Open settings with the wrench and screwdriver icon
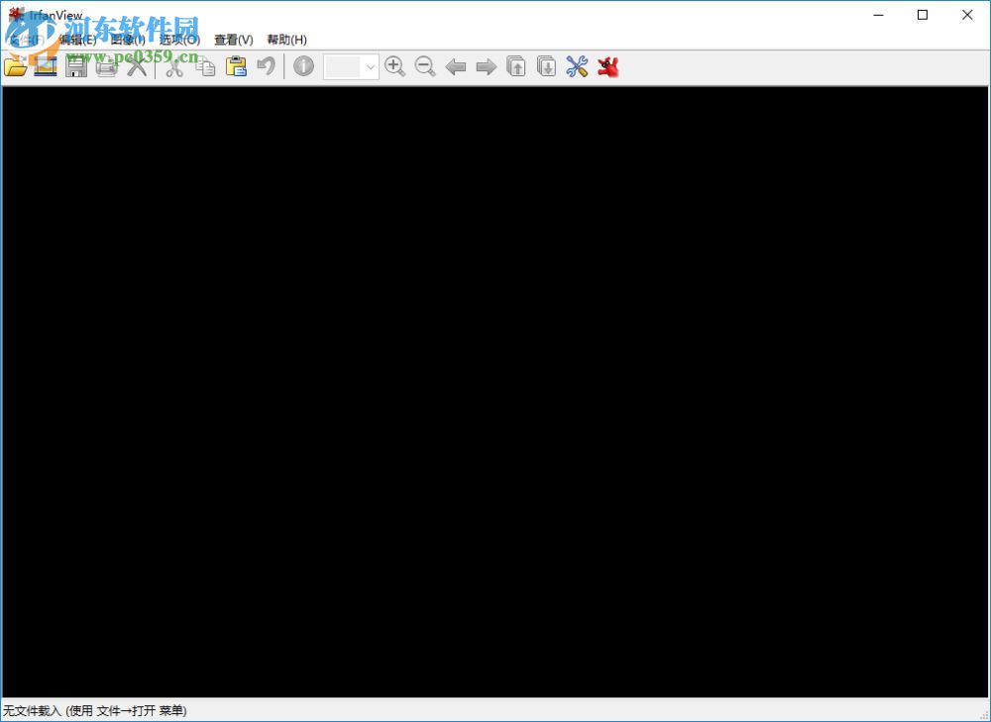Image resolution: width=991 pixels, height=722 pixels. 577,66
